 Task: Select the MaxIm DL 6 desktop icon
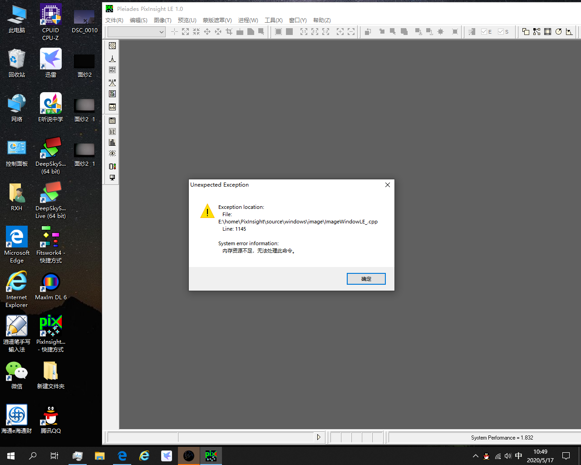51,287
